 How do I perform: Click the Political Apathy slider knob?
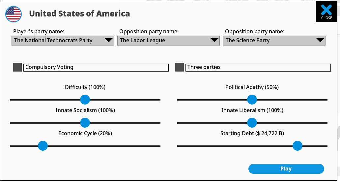point(252,100)
